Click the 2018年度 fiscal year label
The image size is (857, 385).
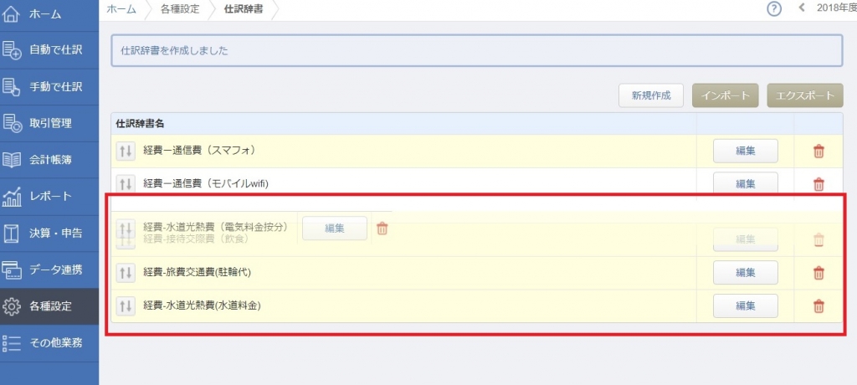click(837, 8)
